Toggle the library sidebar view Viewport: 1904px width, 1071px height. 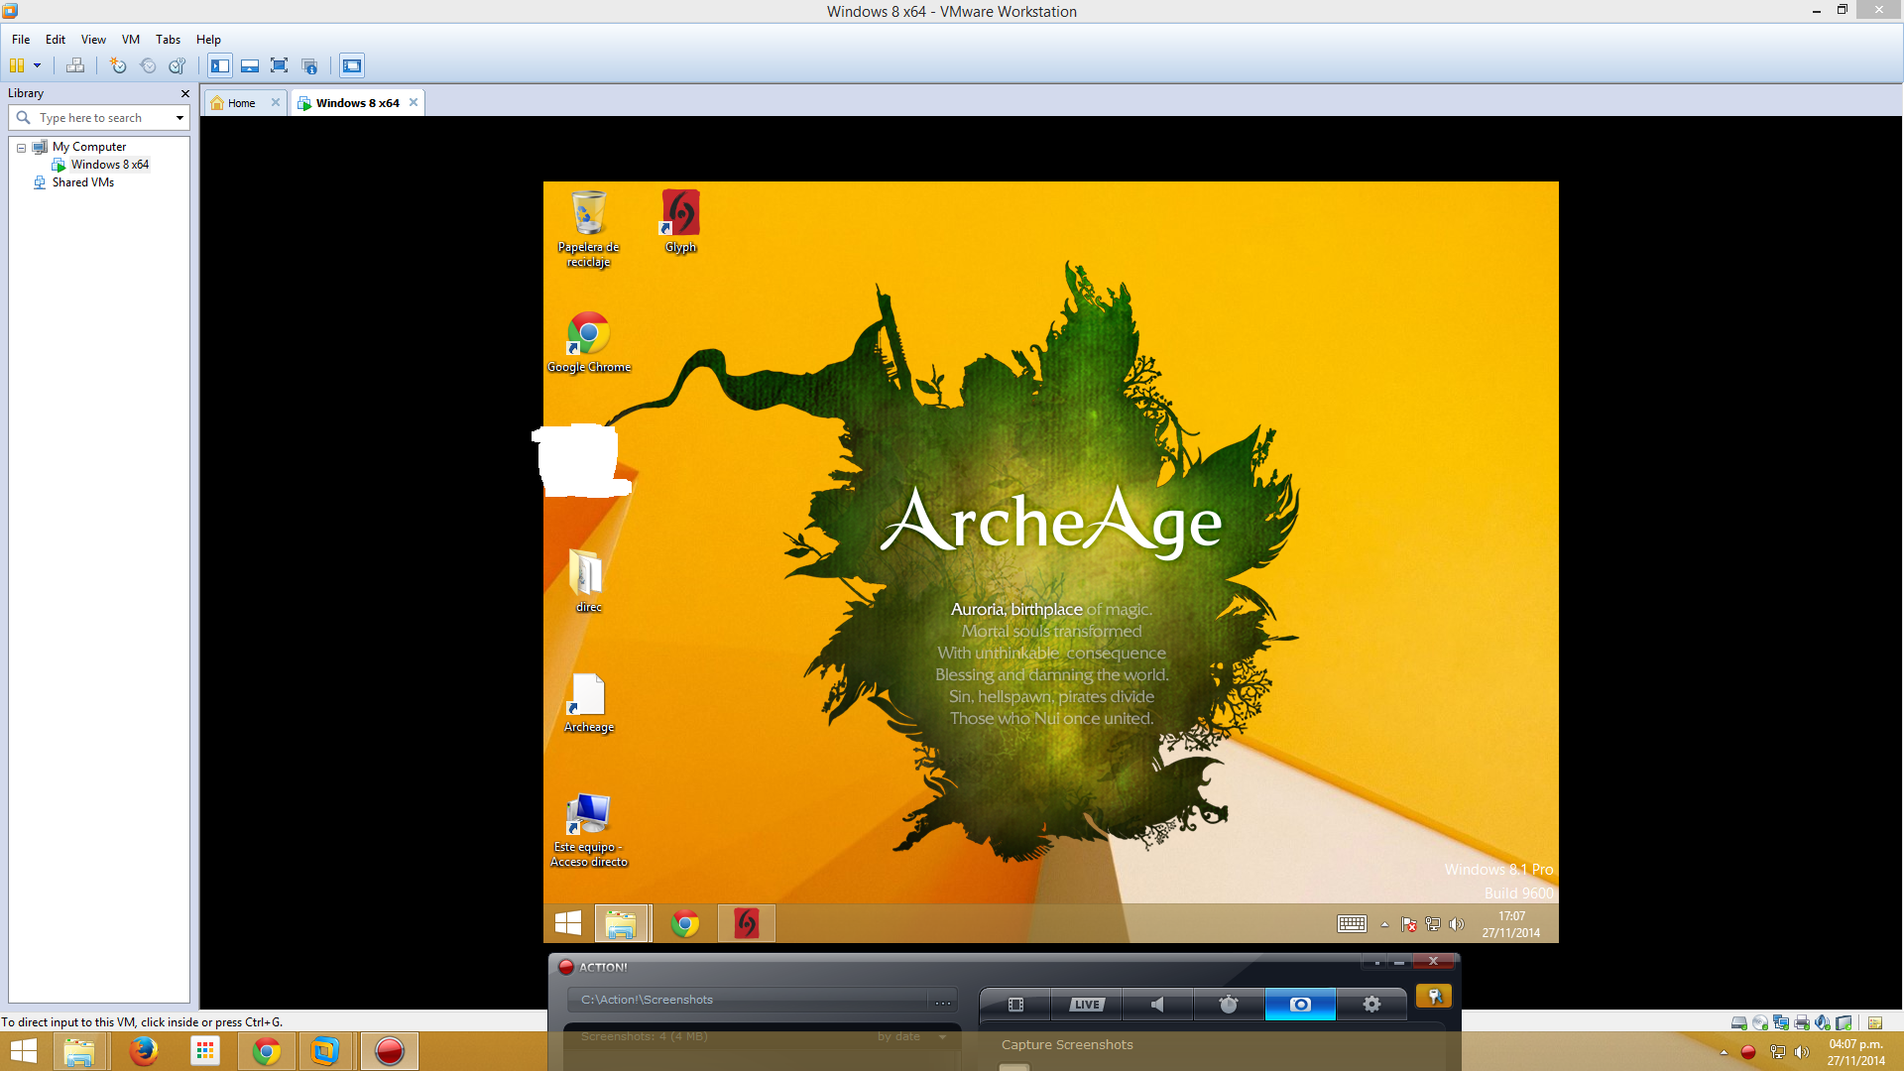(x=220, y=65)
